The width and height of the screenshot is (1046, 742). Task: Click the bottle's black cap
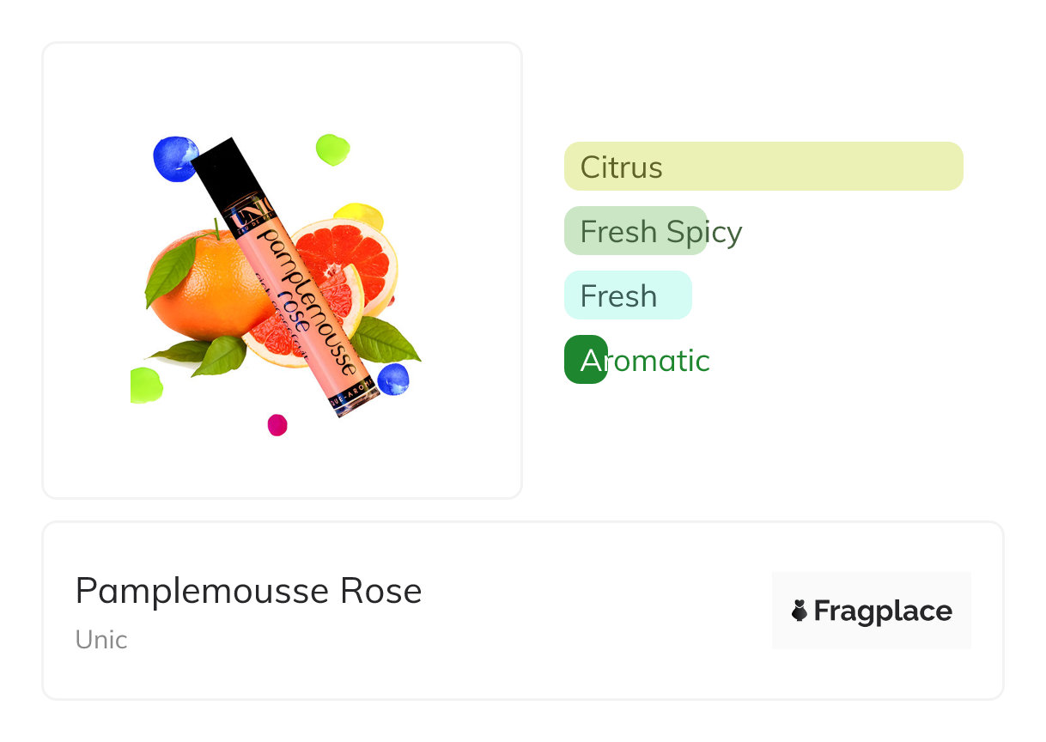[226, 172]
